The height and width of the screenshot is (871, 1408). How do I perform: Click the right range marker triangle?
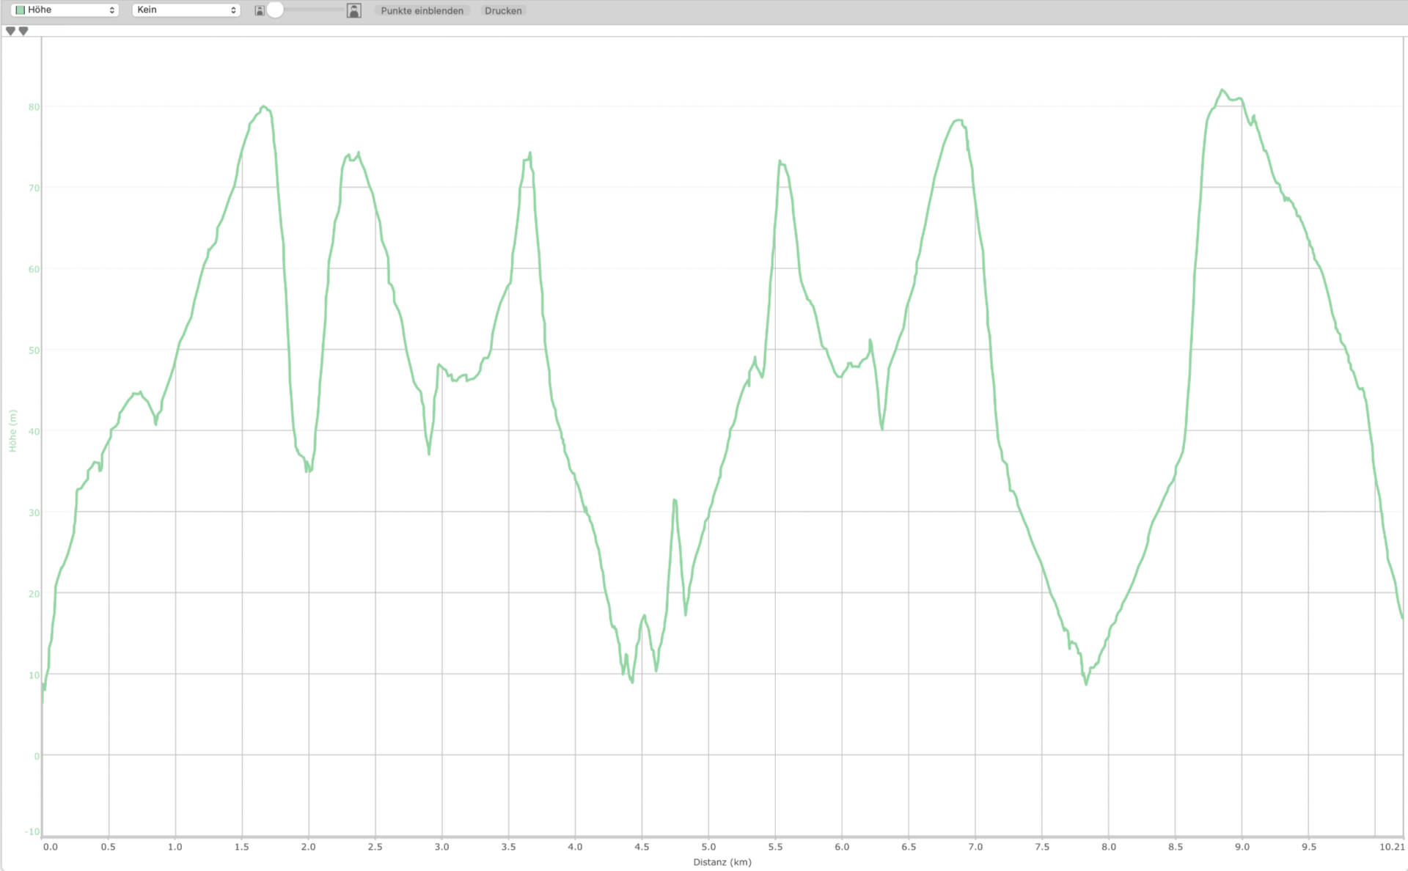click(x=23, y=31)
